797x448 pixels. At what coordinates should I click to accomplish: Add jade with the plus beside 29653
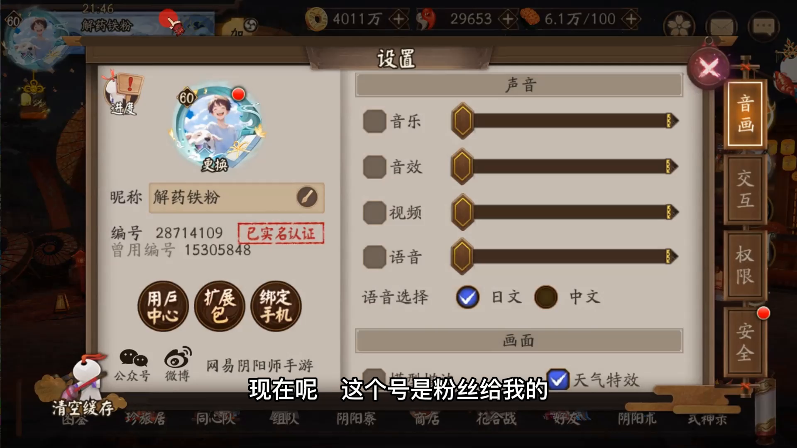point(508,19)
